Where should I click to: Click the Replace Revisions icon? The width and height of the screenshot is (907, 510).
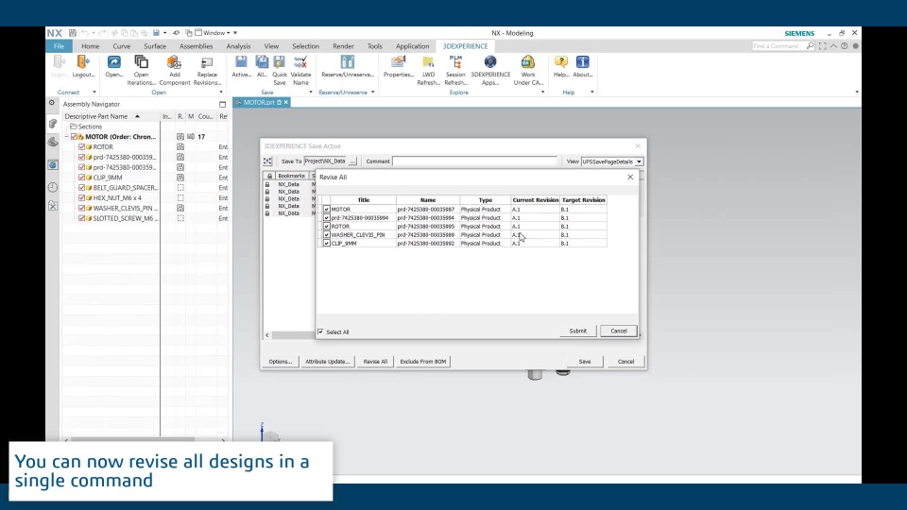click(x=207, y=62)
